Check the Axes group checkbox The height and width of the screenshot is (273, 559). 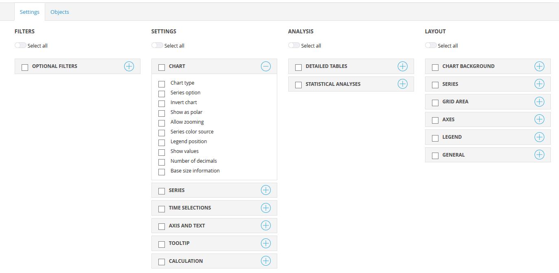435,120
